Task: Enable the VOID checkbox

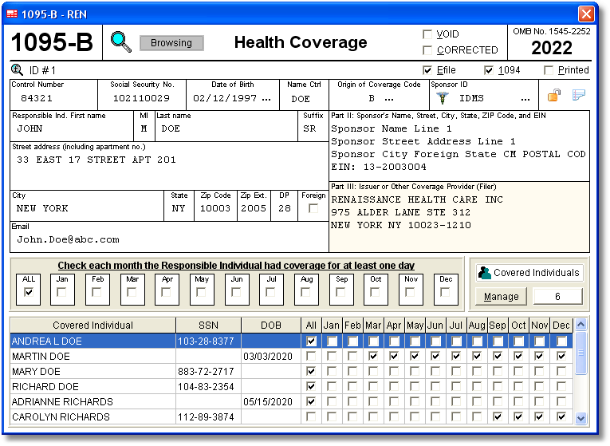Action: tap(427, 34)
